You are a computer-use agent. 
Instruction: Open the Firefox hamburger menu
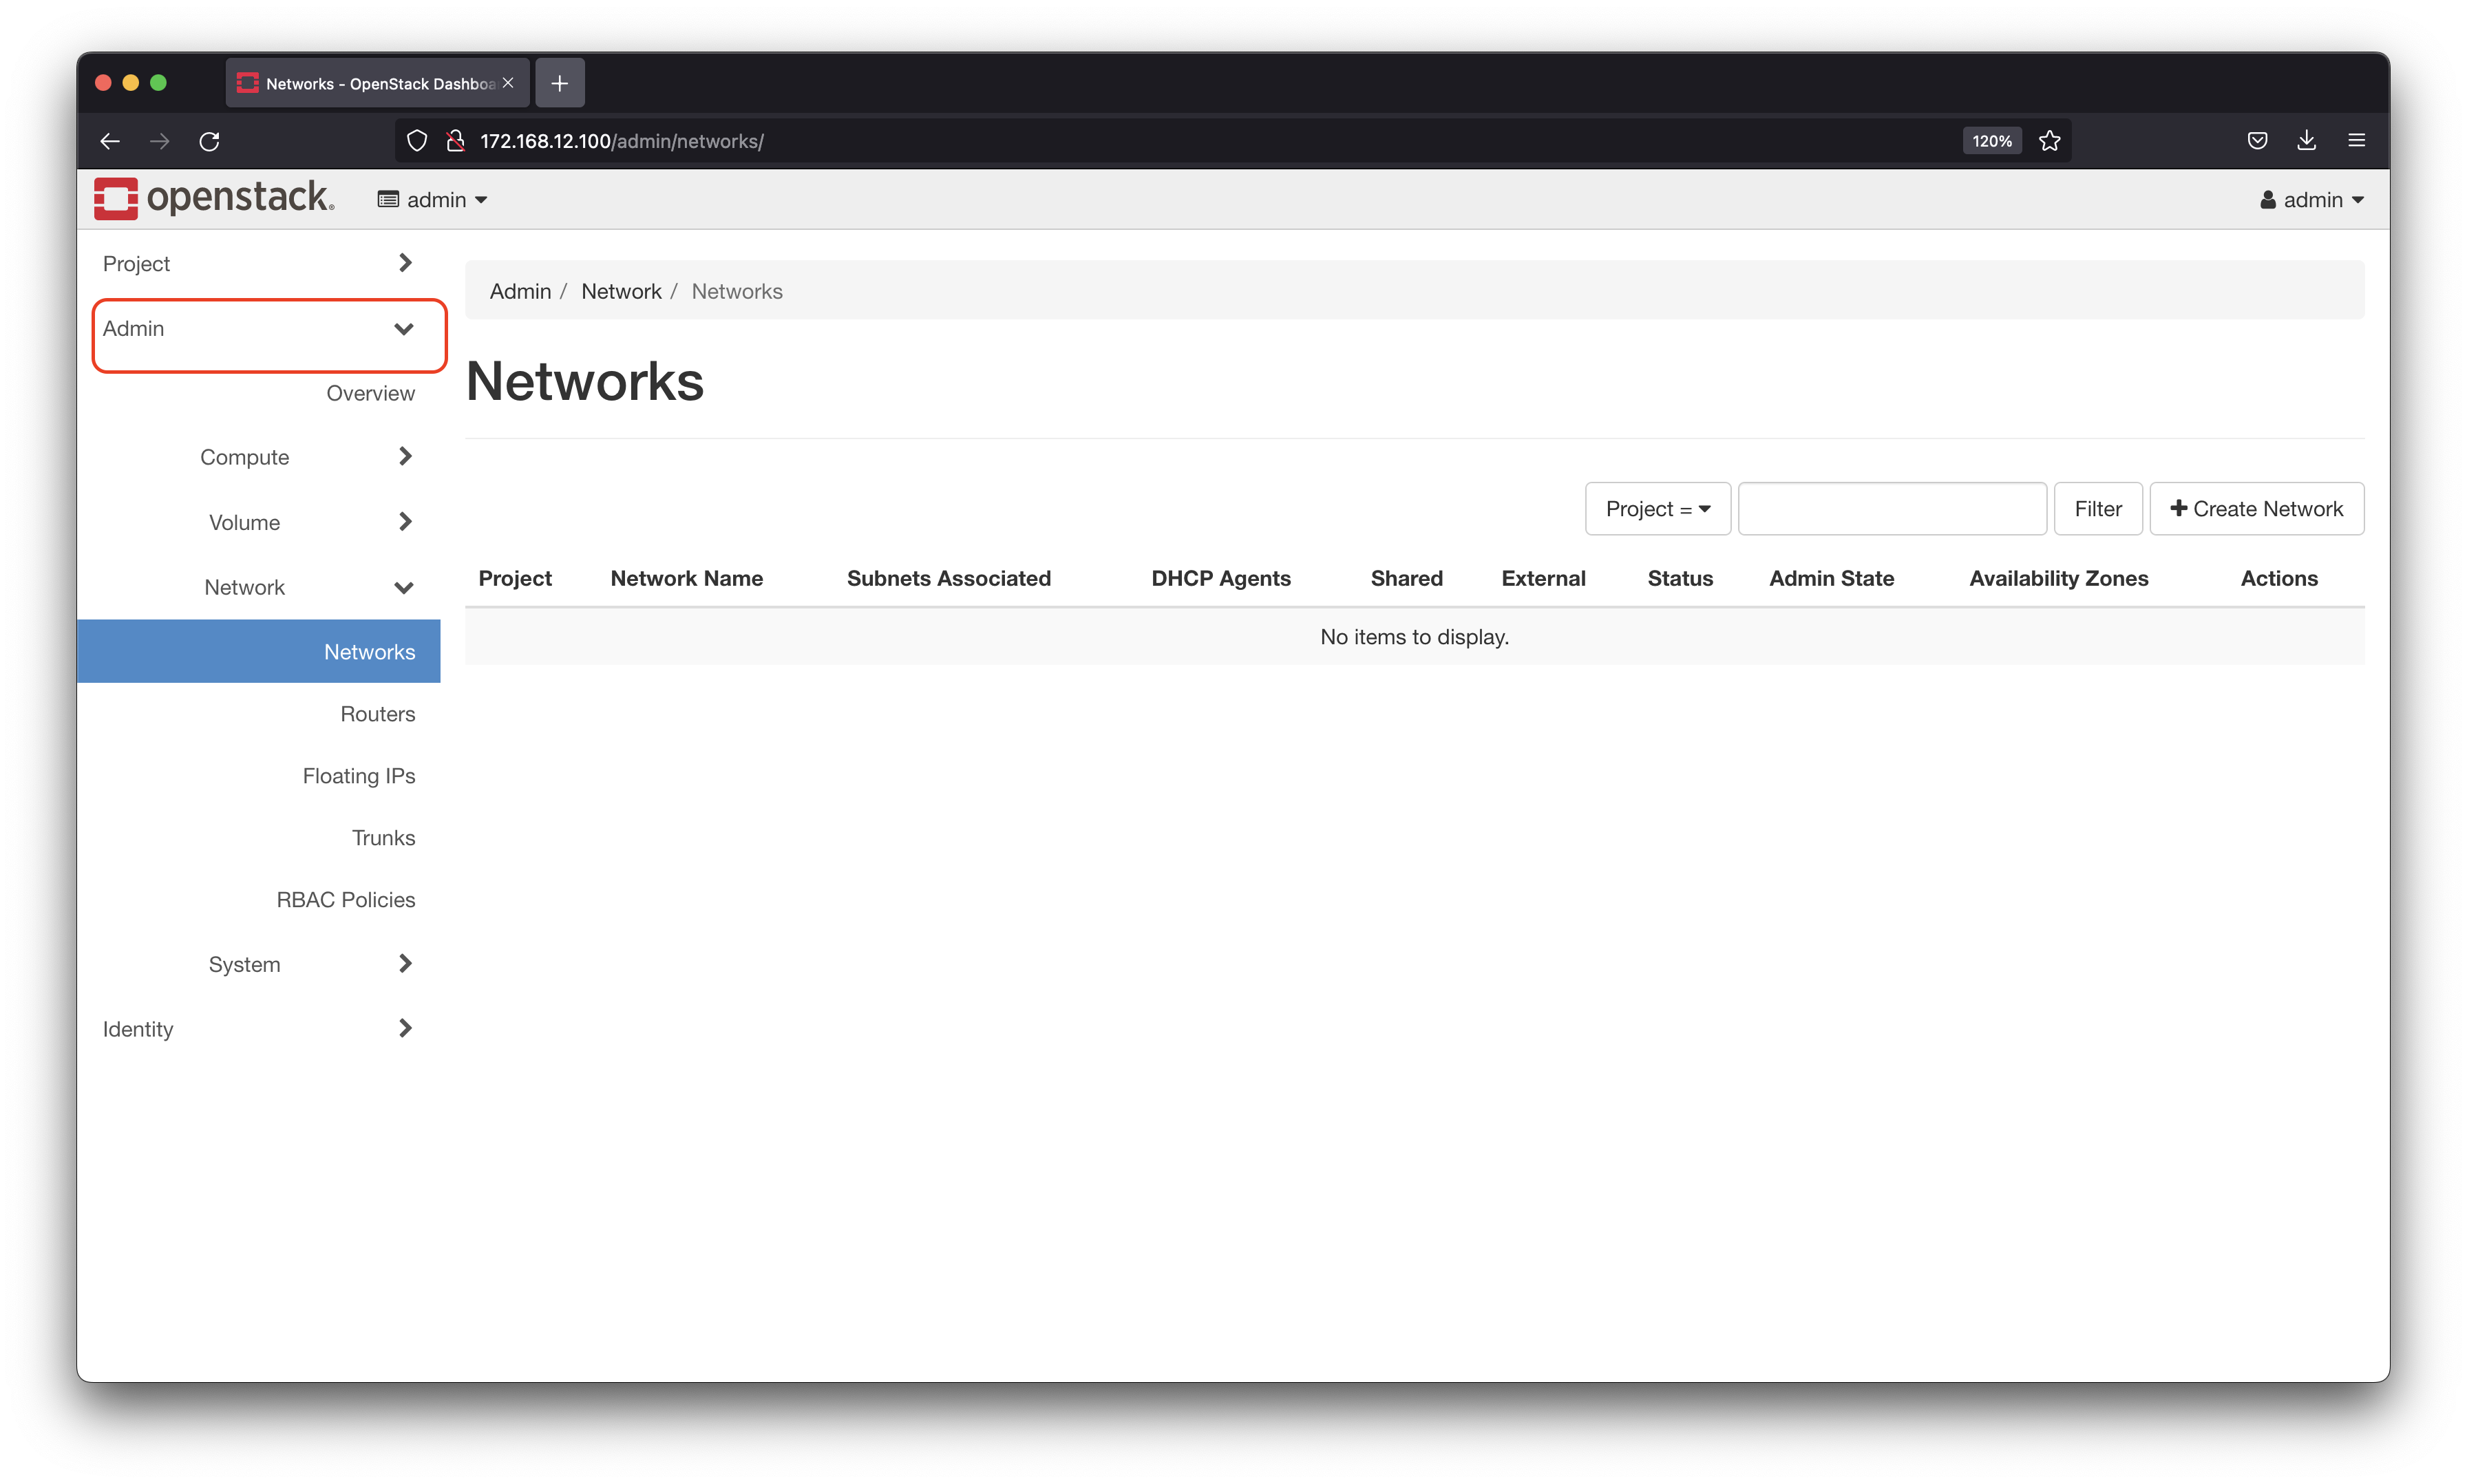(2357, 141)
